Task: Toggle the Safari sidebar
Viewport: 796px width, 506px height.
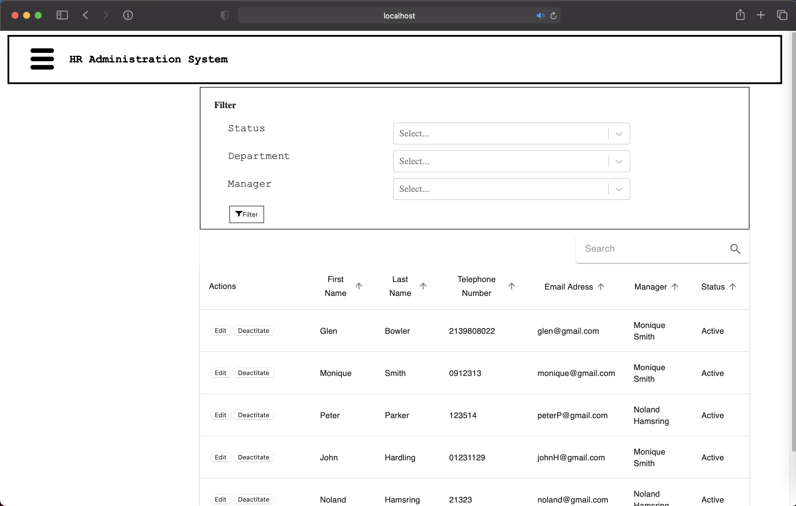Action: 62,15
